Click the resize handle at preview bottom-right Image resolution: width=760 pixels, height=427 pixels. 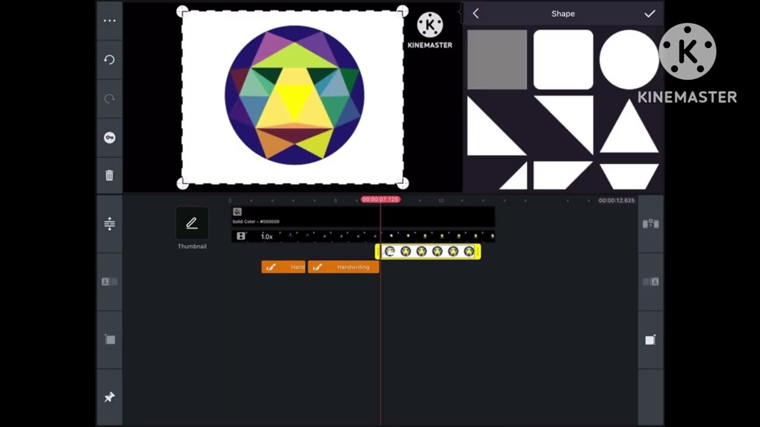tap(402, 183)
